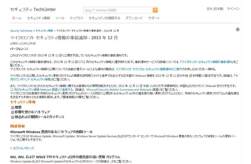Click the print page icon

click(x=237, y=30)
